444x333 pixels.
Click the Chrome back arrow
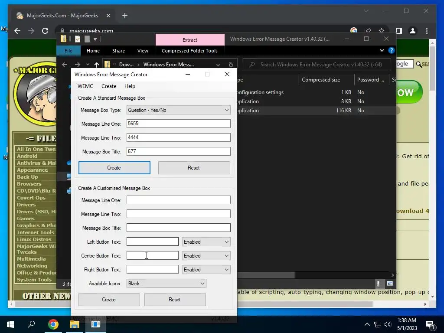click(x=17, y=31)
